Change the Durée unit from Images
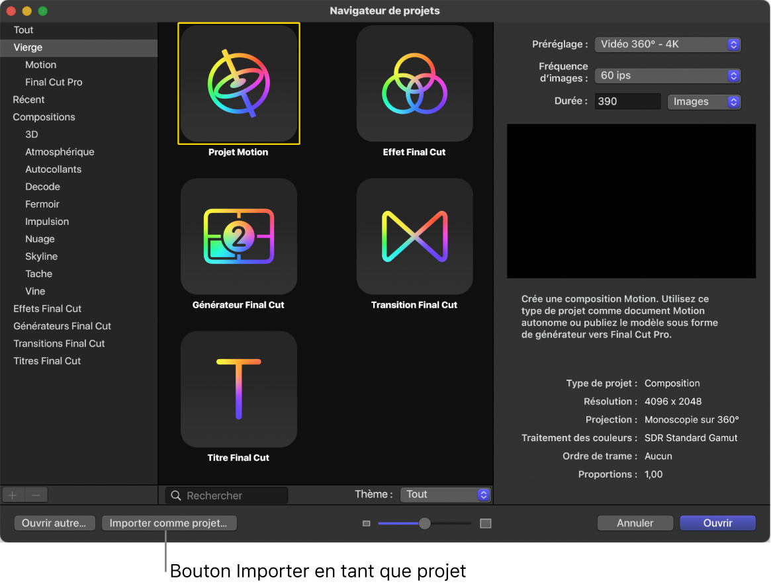Viewport: 771px width, 586px height. [704, 101]
